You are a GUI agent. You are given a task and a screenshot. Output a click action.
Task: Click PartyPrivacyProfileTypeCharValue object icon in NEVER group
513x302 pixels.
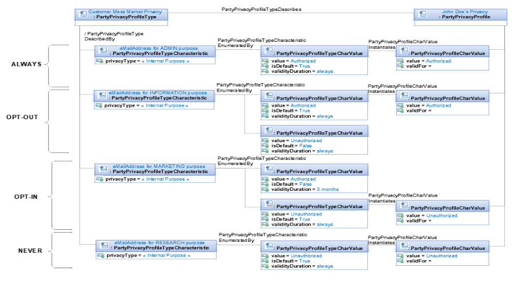click(x=269, y=246)
